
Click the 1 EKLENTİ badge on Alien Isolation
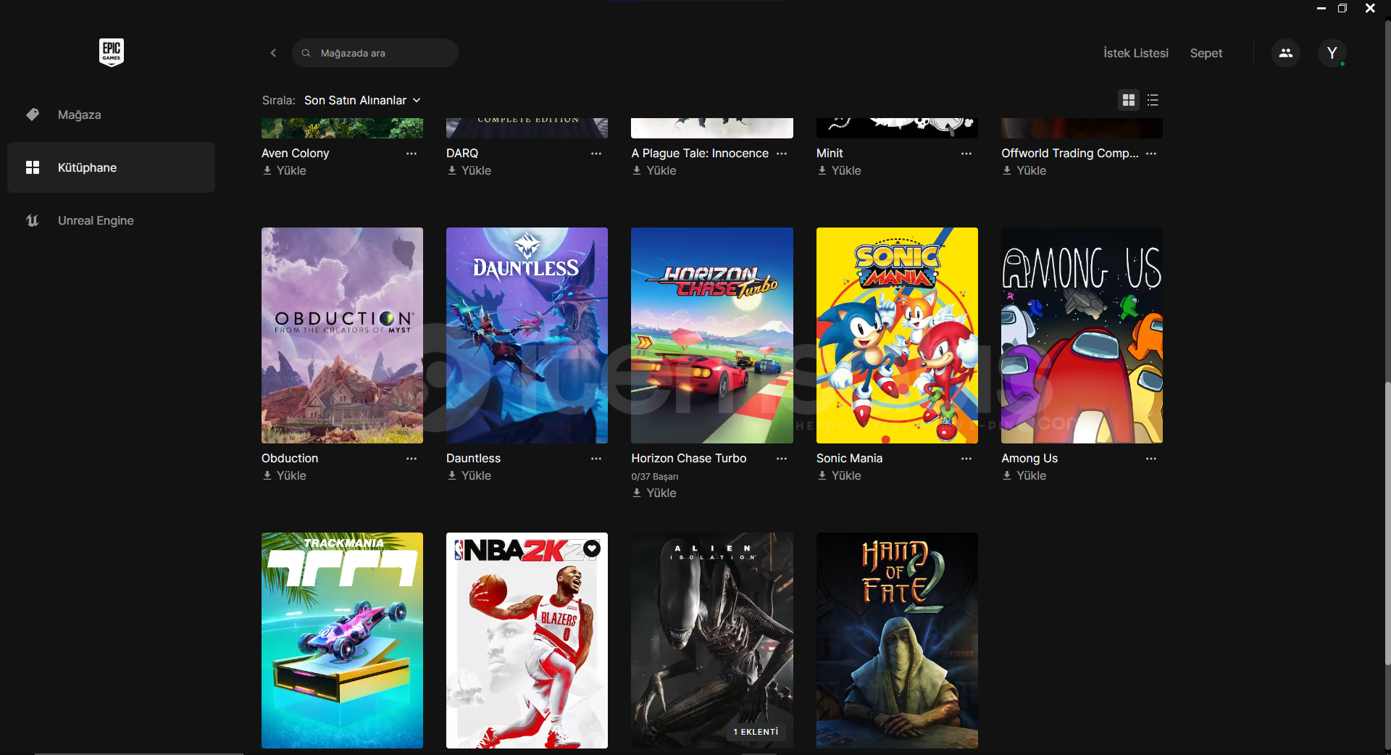[x=756, y=732]
